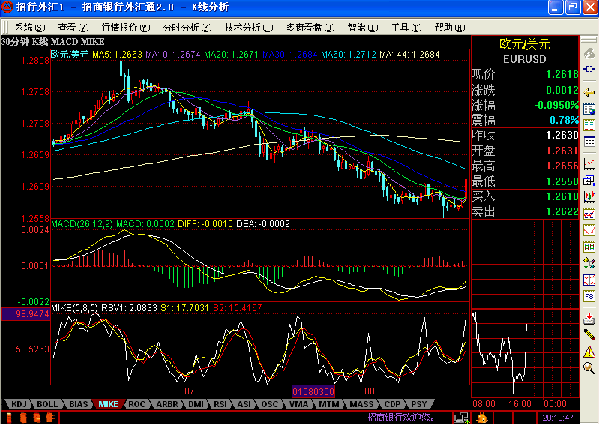Open the 帮助(H) menu
The height and width of the screenshot is (425, 599).
coord(450,28)
